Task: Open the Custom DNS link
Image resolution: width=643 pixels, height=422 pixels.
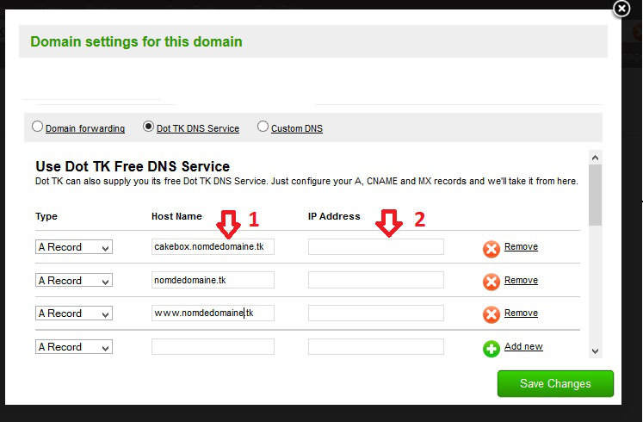Action: 297,128
